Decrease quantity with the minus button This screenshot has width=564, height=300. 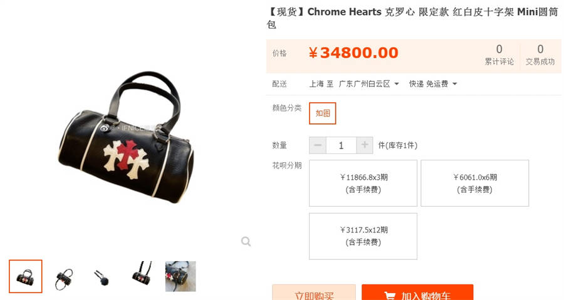(x=318, y=145)
